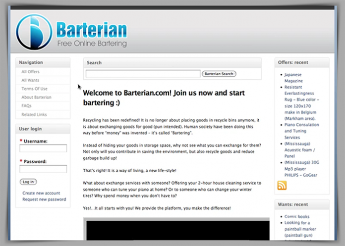345x246 pixels.
Task: Click the orange RSS feed icon
Action: click(x=282, y=186)
